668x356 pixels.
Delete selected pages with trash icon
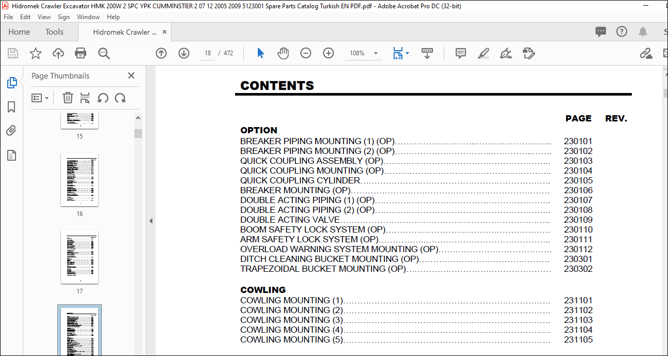[x=68, y=98]
